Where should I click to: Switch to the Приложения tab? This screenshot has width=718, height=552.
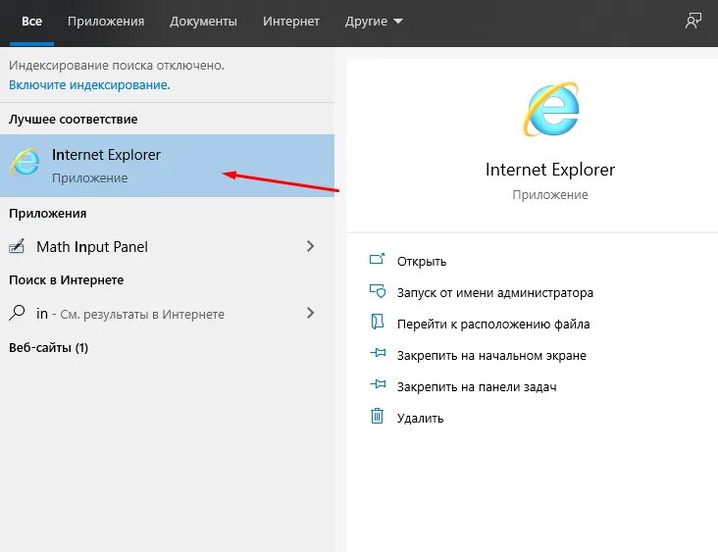tap(106, 22)
